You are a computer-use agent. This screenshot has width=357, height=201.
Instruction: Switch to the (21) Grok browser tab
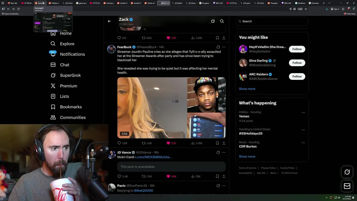[x=259, y=3]
